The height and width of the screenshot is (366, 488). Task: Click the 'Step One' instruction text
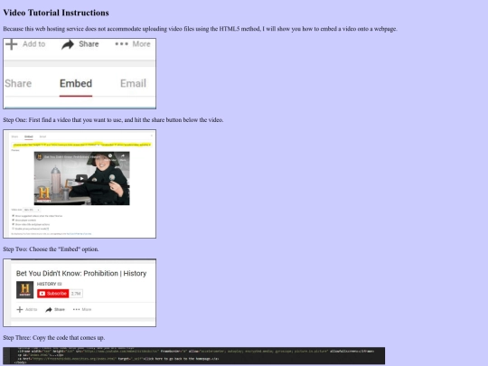click(x=113, y=120)
